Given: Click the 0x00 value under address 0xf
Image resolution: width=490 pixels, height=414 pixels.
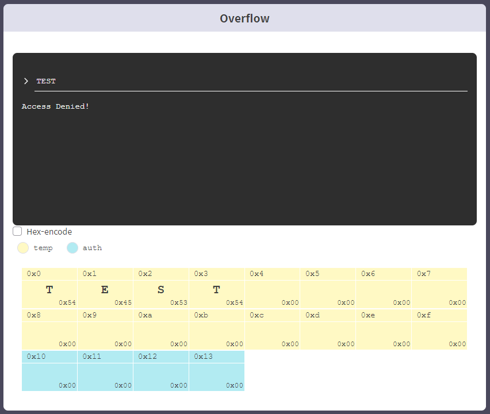Looking at the screenshot, I should click(457, 344).
